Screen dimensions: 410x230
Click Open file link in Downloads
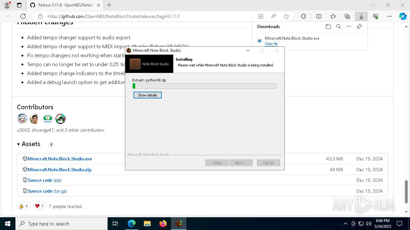click(271, 44)
